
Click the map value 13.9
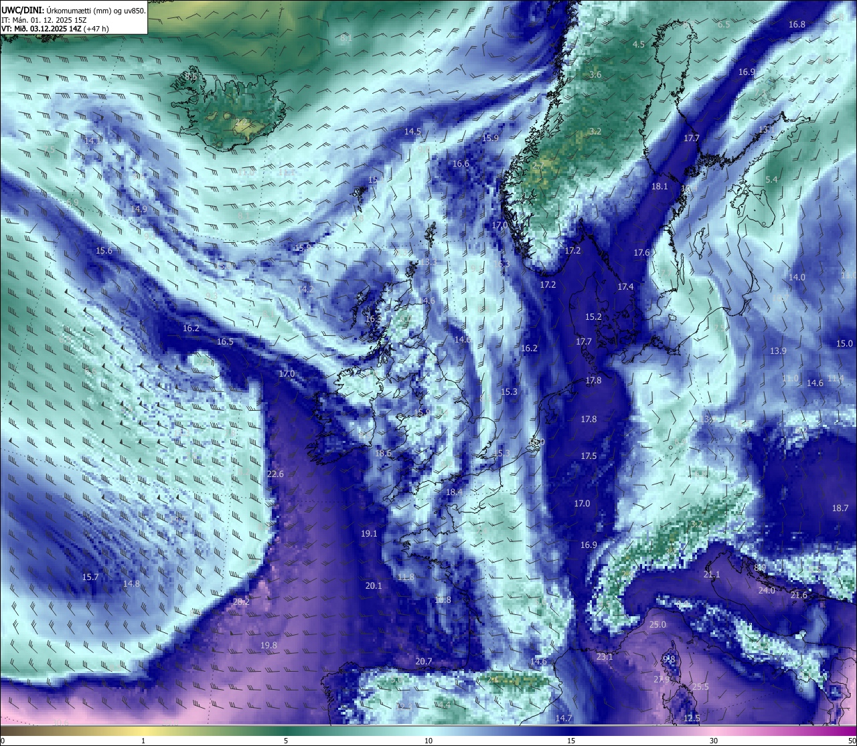[778, 351]
